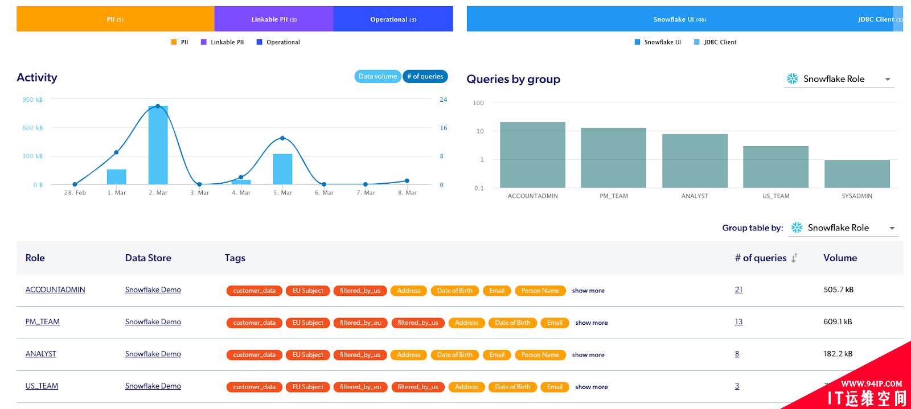The height and width of the screenshot is (409, 911).
Task: Click filtered_by_us tag in US_TEAM row
Action: [x=418, y=387]
